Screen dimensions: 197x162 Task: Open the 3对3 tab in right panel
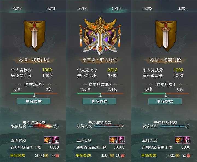pyautogui.click(x=182, y=8)
